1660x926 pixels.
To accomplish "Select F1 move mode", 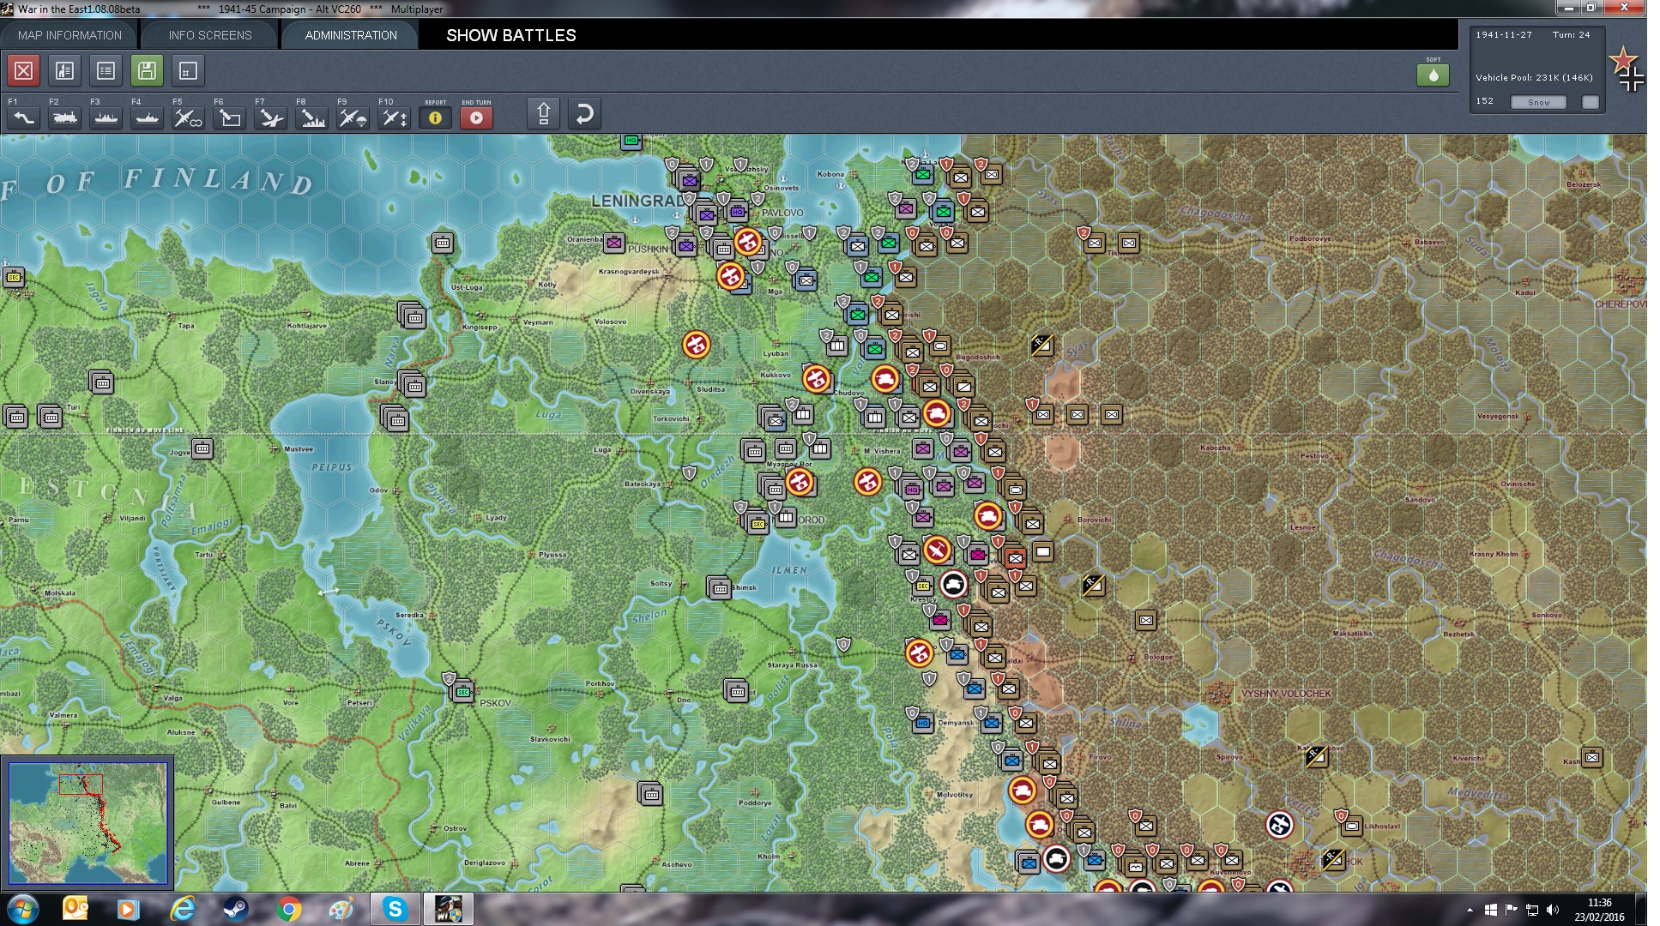I will pyautogui.click(x=23, y=117).
